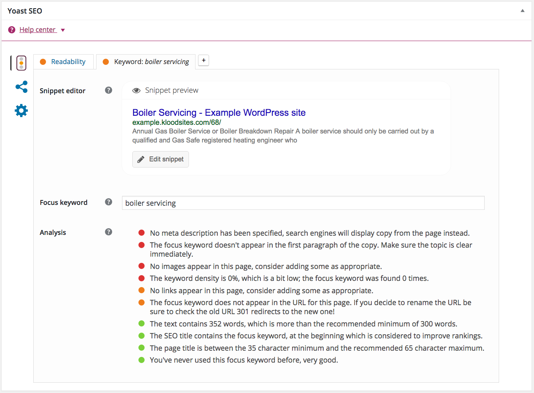Select the Keyword: boiler servicing tab
Screen dimensions: 534x393
(x=151, y=62)
